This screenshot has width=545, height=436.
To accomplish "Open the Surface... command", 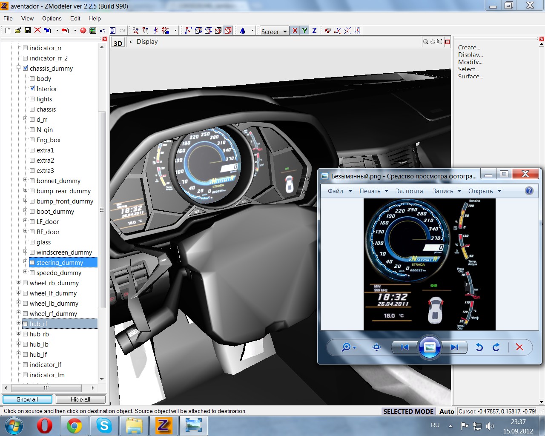I will click(470, 76).
